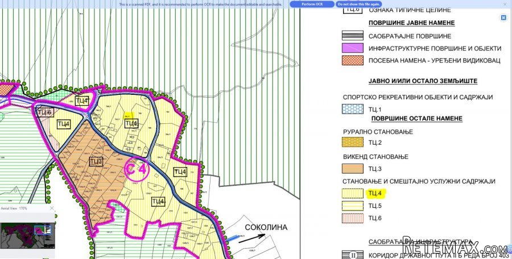Screen dimensions: 512x259
Task: Click the "Do not show this file again" button
Action: 358,4
